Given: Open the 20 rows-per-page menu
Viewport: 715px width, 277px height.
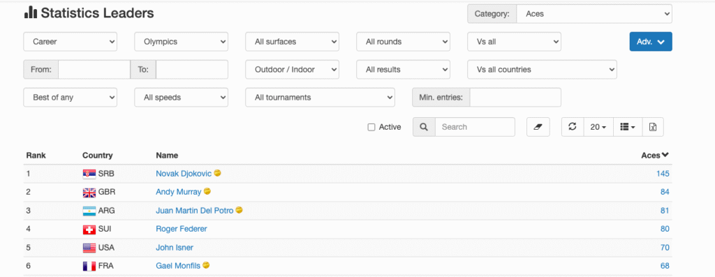Looking at the screenshot, I should pyautogui.click(x=598, y=127).
